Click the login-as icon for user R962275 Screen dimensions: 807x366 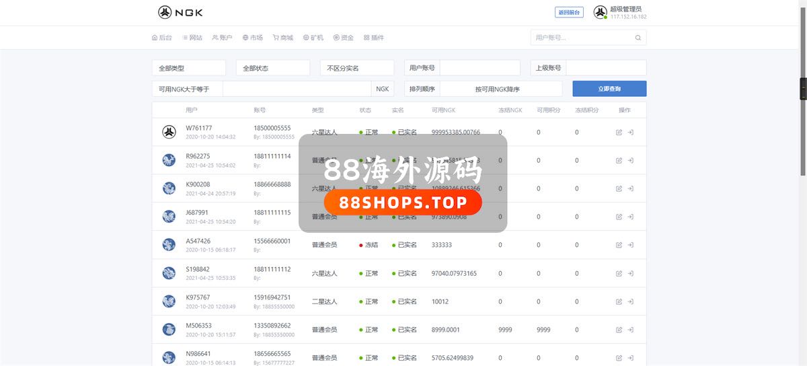point(631,161)
